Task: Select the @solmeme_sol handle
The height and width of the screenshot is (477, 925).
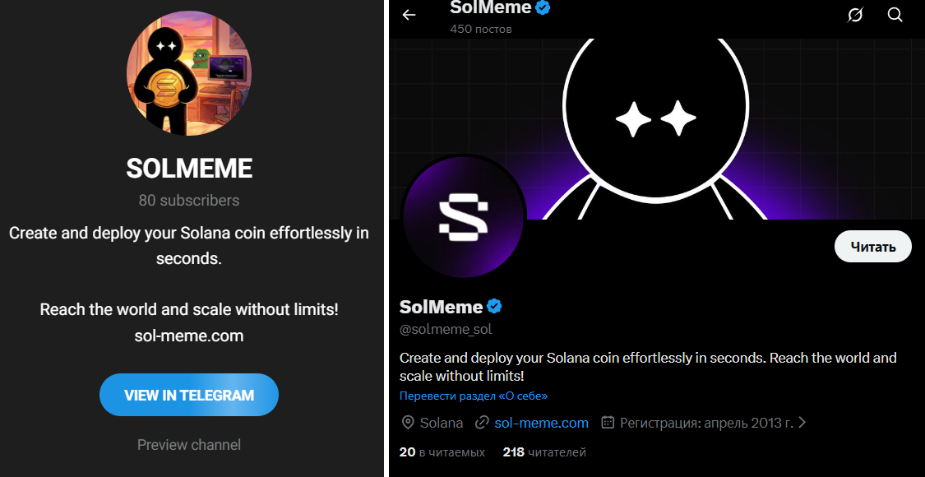Action: click(446, 329)
